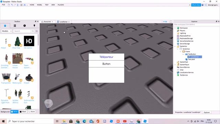This screenshot has width=220, height=124.
Task: Click the Windows taskbar search box
Action: [30, 121]
